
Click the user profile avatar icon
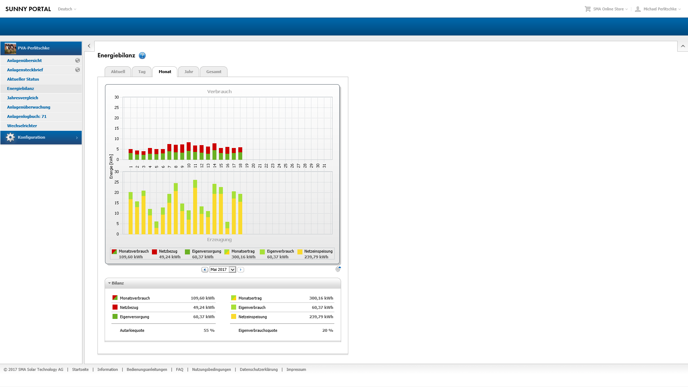point(638,9)
